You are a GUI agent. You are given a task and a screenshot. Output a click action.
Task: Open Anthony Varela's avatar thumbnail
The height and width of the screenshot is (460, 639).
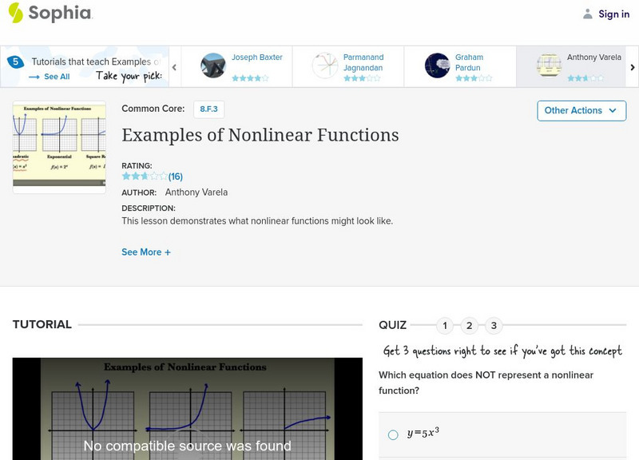click(548, 65)
